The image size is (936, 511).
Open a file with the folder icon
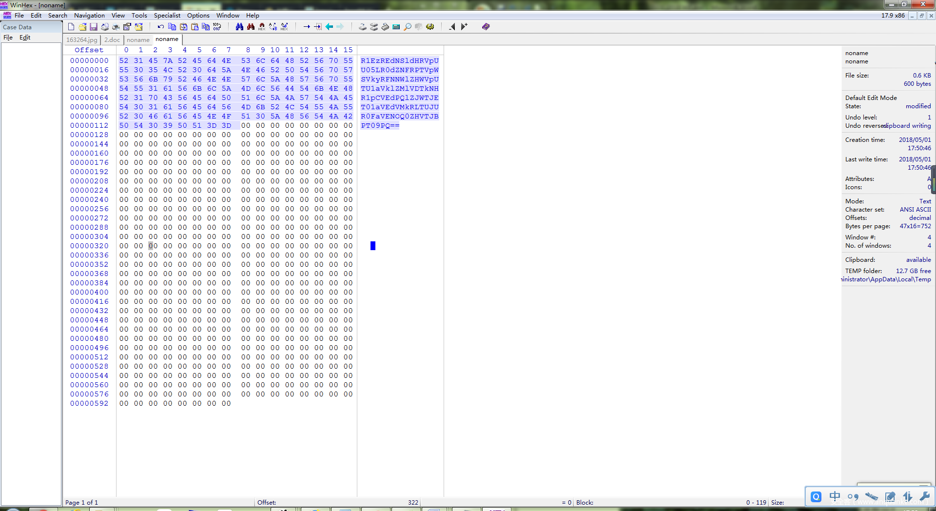pos(82,27)
